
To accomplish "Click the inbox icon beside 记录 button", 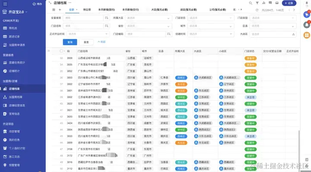I will pos(277,3).
